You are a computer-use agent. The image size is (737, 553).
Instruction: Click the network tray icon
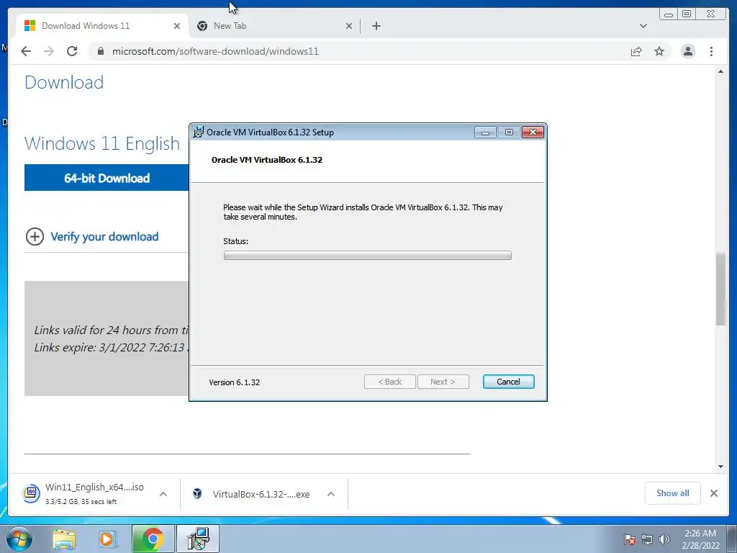(x=647, y=539)
